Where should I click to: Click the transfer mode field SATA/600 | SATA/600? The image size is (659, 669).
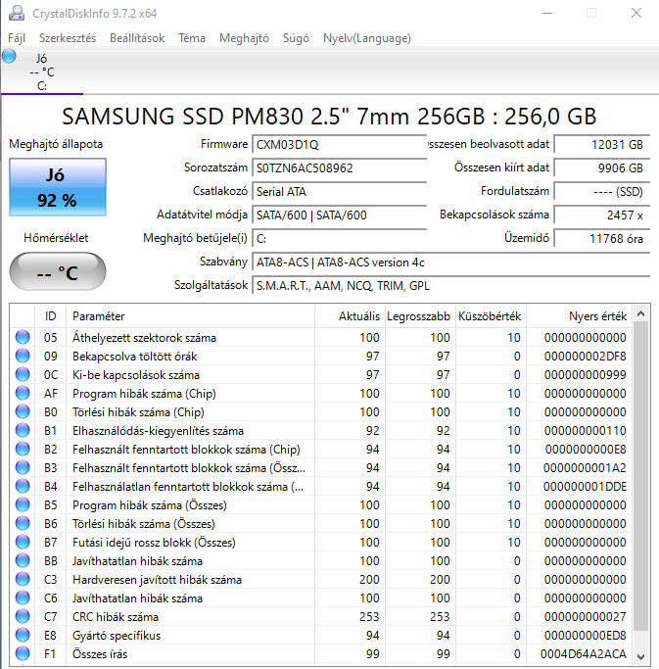tap(339, 215)
